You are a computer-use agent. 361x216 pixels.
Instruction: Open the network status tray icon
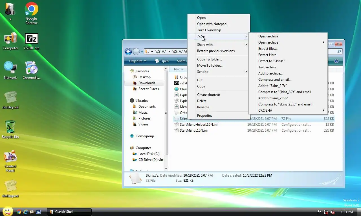coord(326,212)
